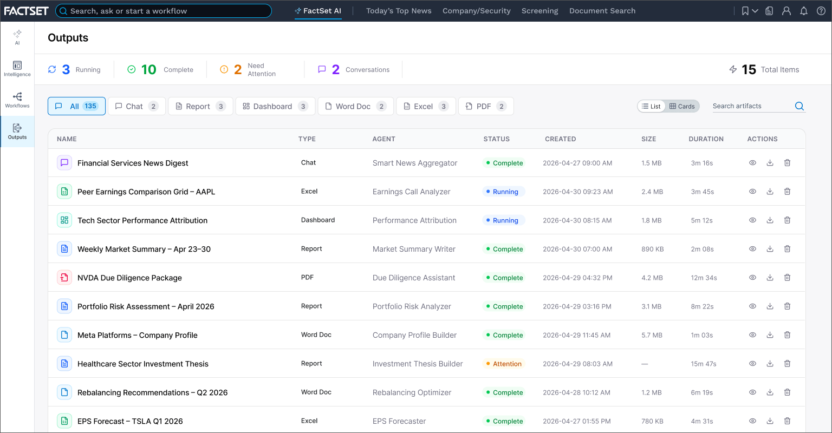Open Company/Security menu
Screen dimensions: 832x433
[x=477, y=11]
